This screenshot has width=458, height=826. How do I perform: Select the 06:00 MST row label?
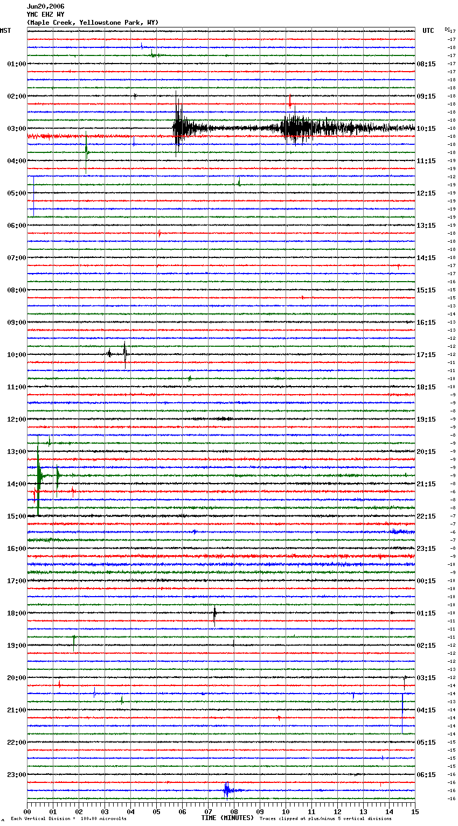point(17,226)
